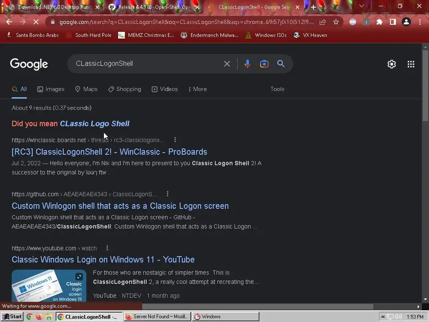
Task: Click the network tray icon
Action: click(x=390, y=317)
